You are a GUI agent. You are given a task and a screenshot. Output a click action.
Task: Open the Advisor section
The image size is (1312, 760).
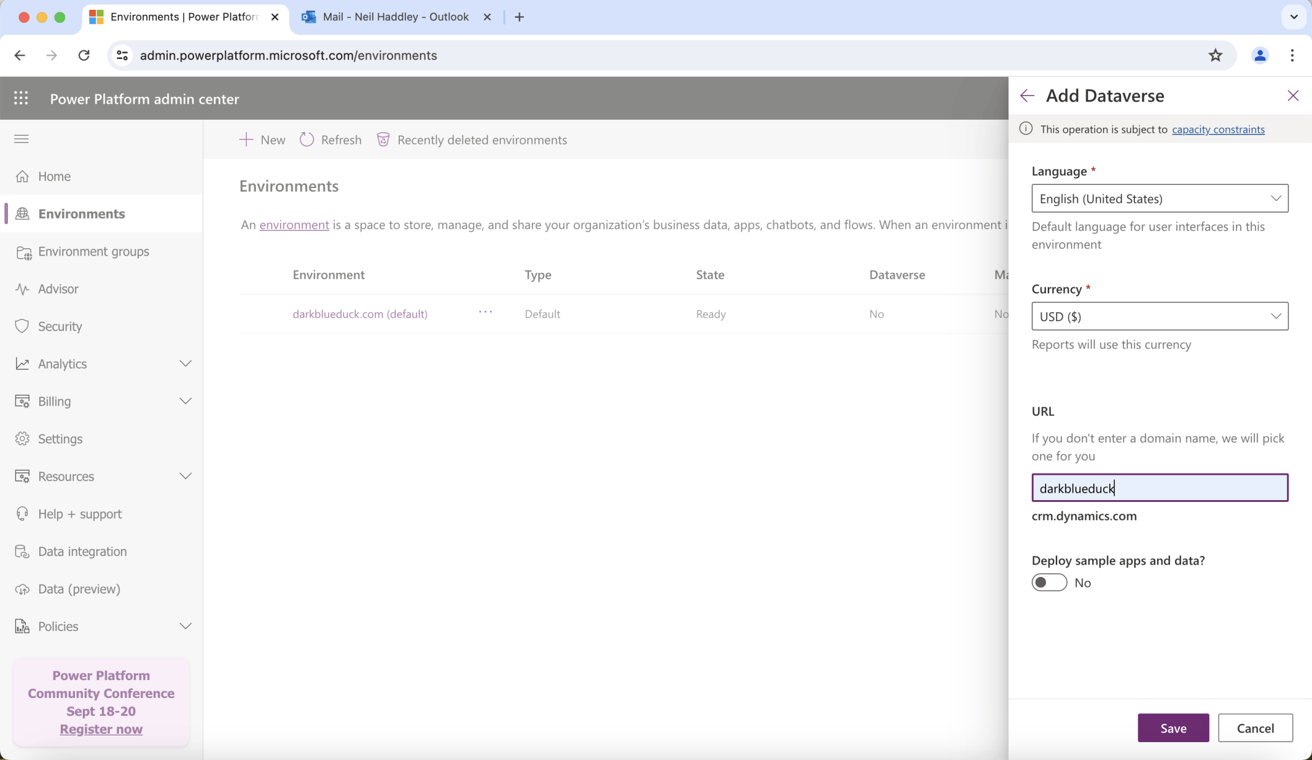coord(58,289)
